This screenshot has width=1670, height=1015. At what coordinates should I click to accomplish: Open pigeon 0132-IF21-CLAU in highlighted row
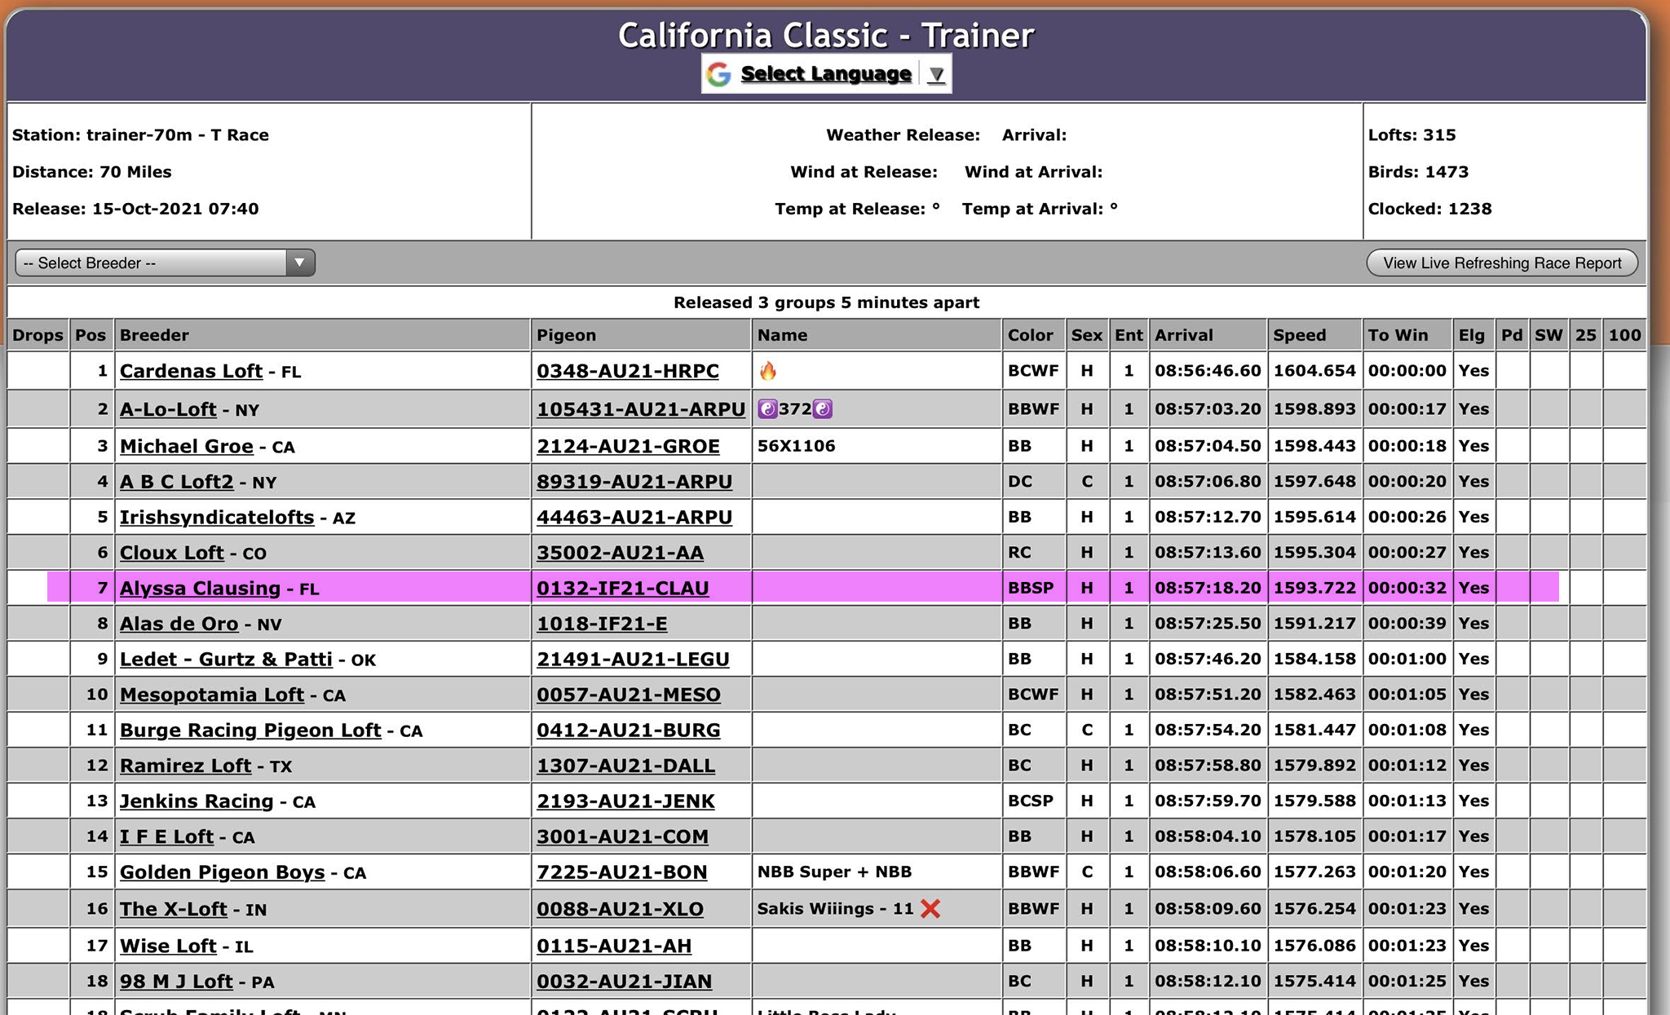pyautogui.click(x=622, y=588)
